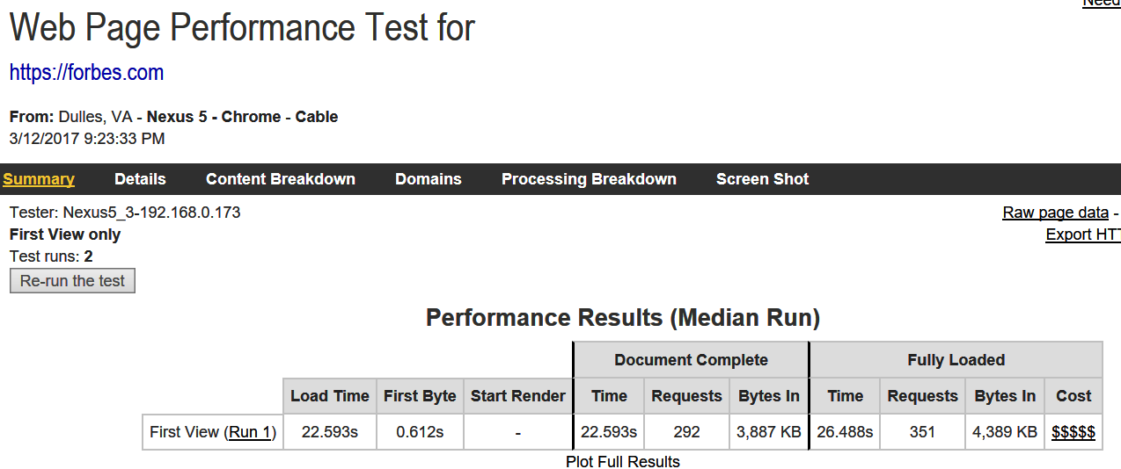Image resolution: width=1121 pixels, height=469 pixels.
Task: Click the Tester Nexus5_3-192.168.0.173 text
Action: [x=125, y=213]
